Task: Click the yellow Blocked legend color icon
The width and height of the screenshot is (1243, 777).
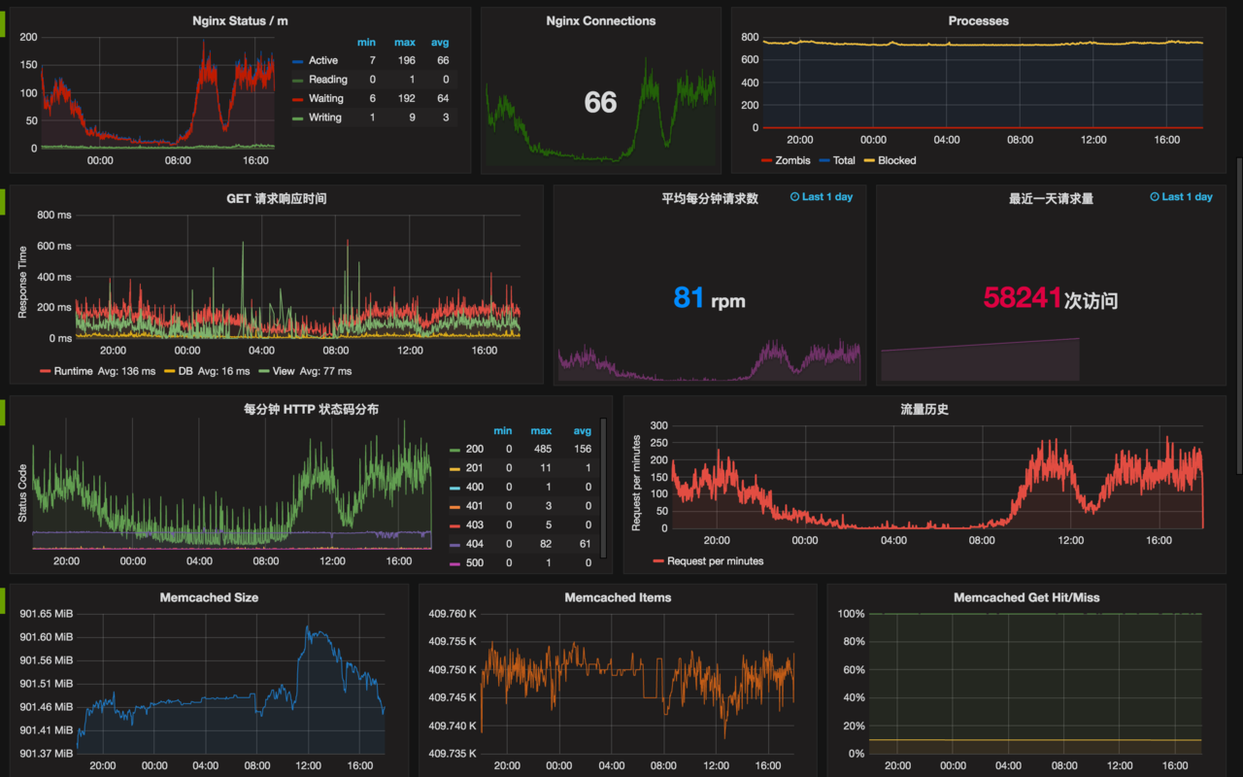Action: [869, 161]
